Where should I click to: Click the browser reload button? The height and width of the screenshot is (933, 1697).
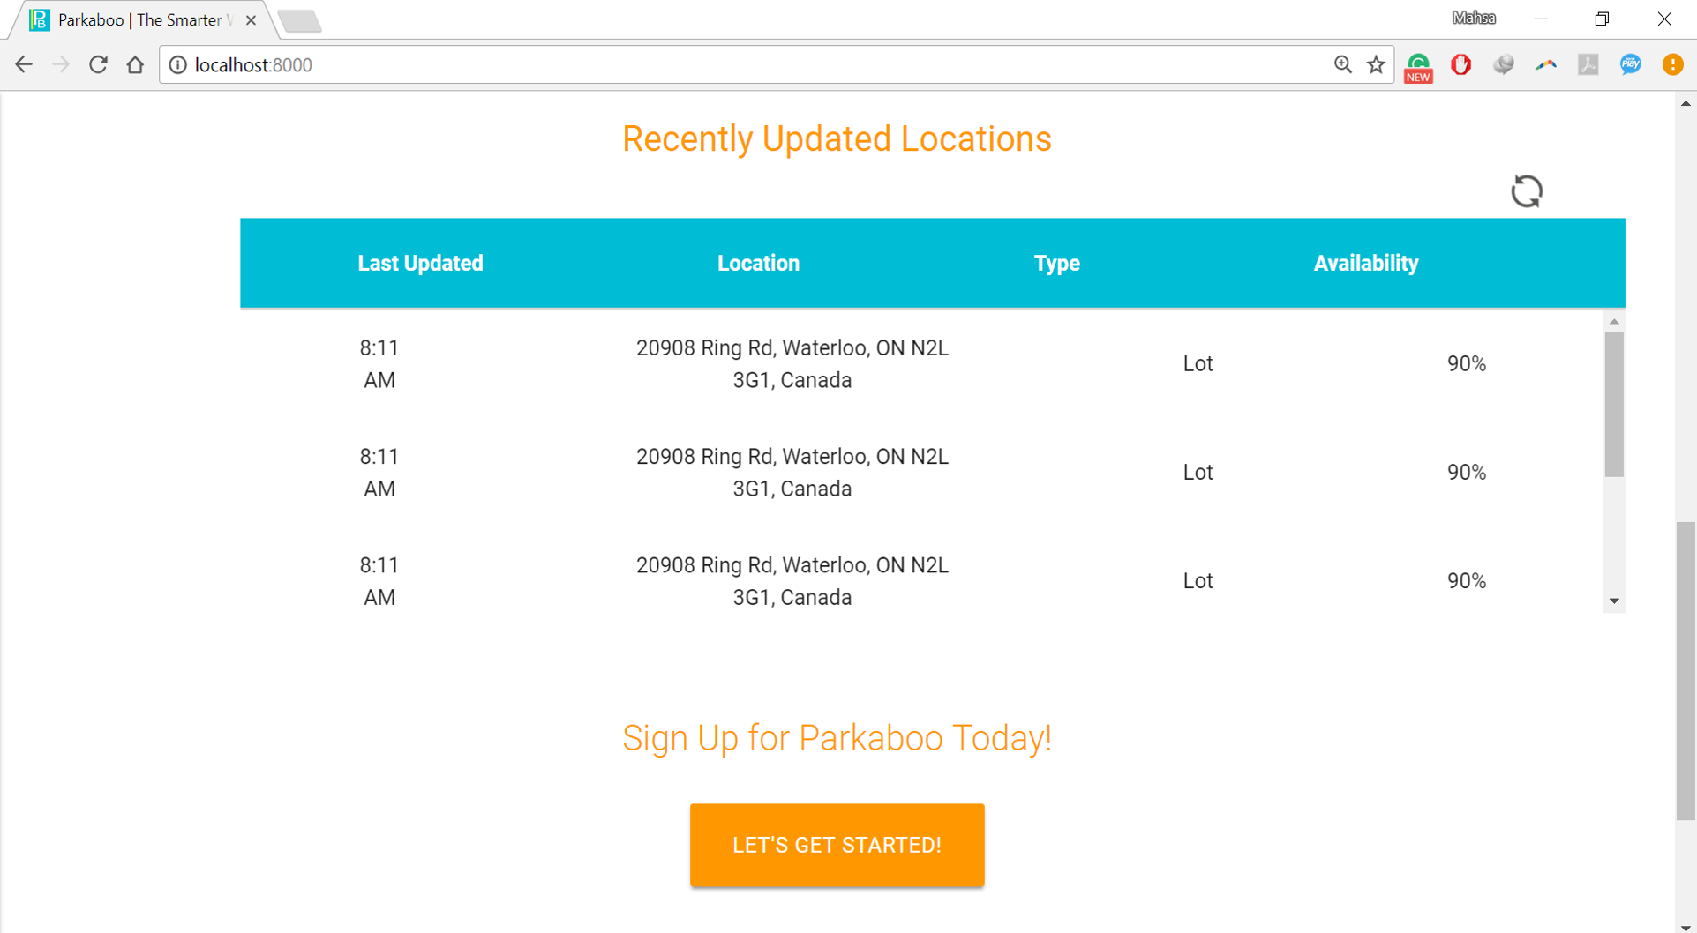pyautogui.click(x=98, y=64)
